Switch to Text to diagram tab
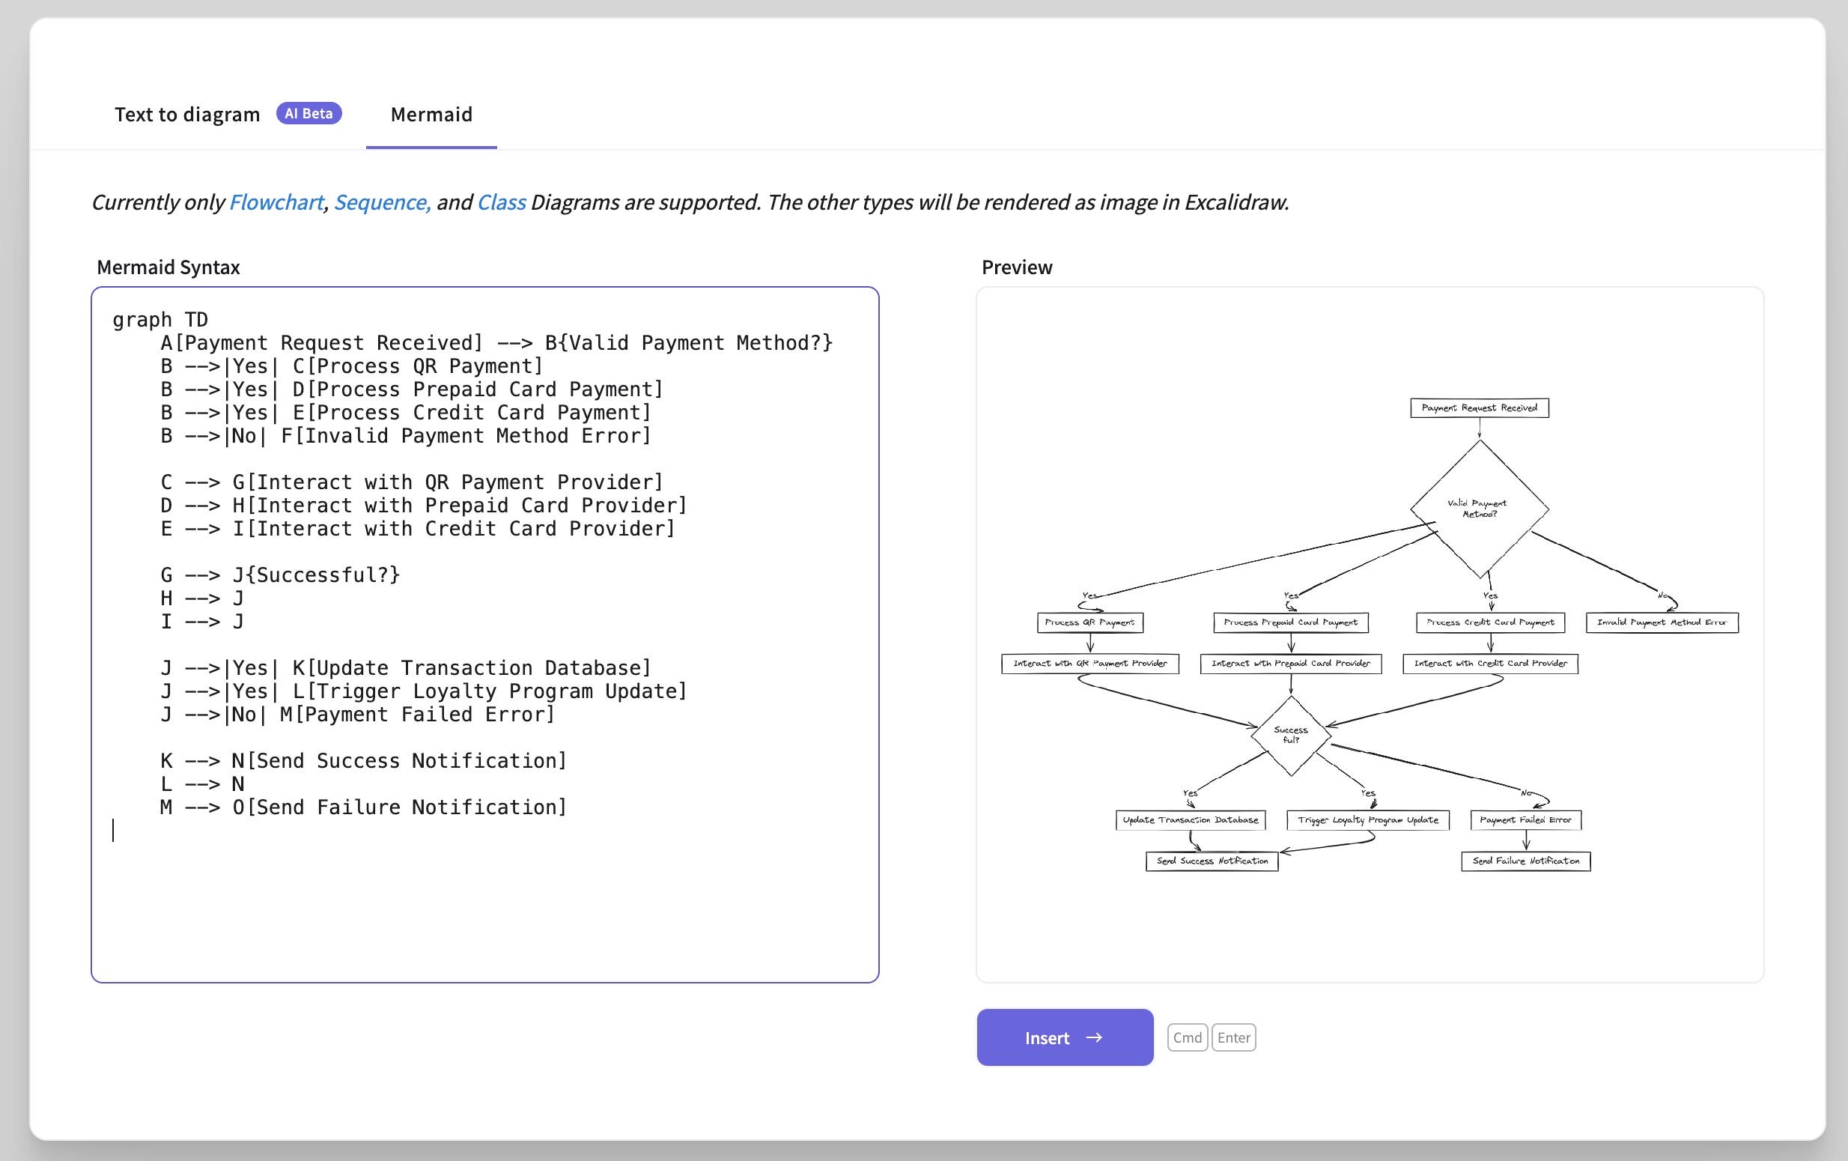This screenshot has height=1161, width=1848. 187,115
